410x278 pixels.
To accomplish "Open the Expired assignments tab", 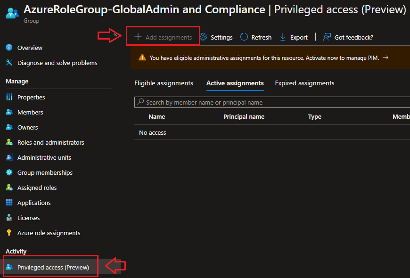I will [x=304, y=83].
